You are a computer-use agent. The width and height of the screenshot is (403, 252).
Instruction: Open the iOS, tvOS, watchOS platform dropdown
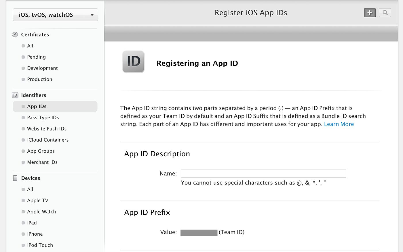click(x=55, y=15)
